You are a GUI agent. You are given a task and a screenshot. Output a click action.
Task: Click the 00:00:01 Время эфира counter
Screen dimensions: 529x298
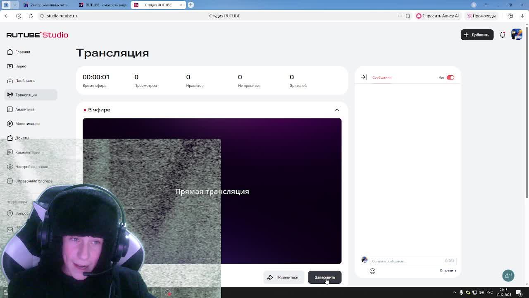[x=96, y=77]
